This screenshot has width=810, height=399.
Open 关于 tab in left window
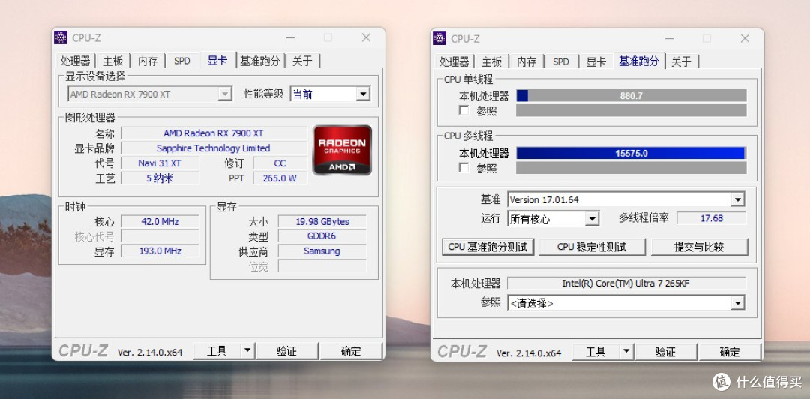[x=303, y=61]
